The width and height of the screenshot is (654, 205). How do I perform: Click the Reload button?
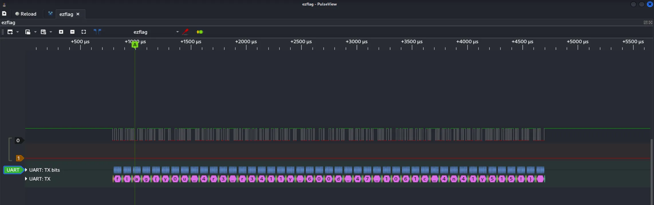coord(26,14)
